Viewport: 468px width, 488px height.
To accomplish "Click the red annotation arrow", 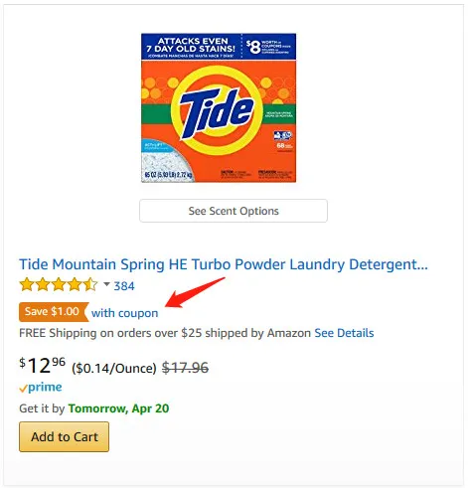I will 195,292.
